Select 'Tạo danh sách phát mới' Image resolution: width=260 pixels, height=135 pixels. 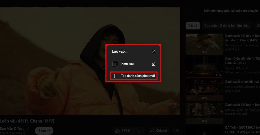[x=134, y=76]
